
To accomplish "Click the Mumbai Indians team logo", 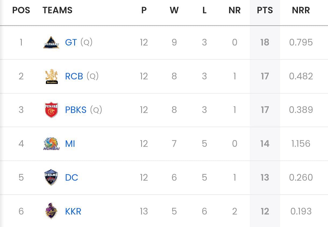I will point(51,144).
